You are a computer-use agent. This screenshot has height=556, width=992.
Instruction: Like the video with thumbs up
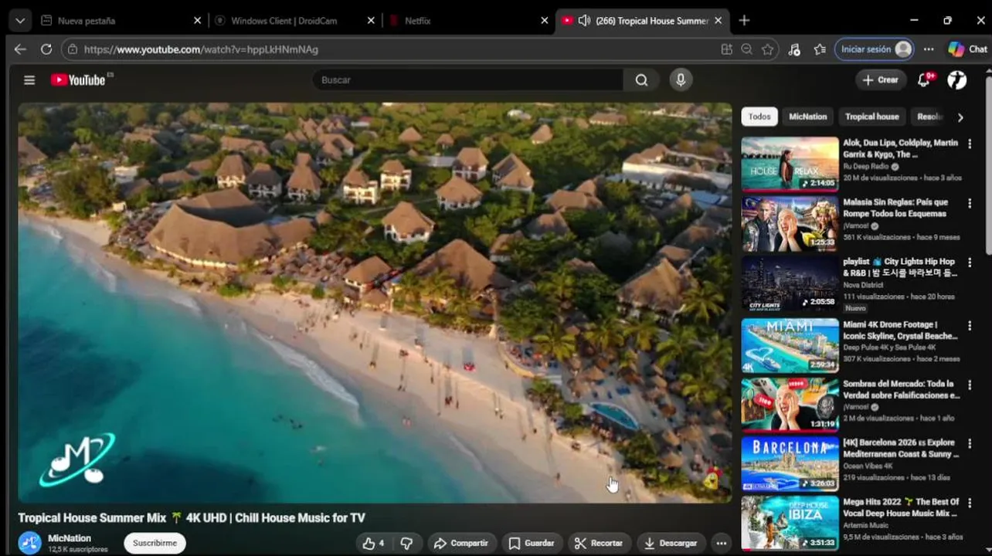point(373,544)
